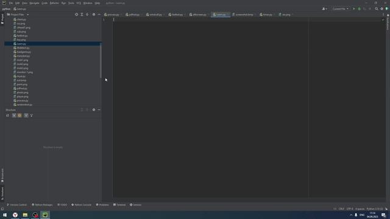Toggle second blue 'V' filter in Structure toolbar
This screenshot has width=390, height=219.
pos(26,116)
